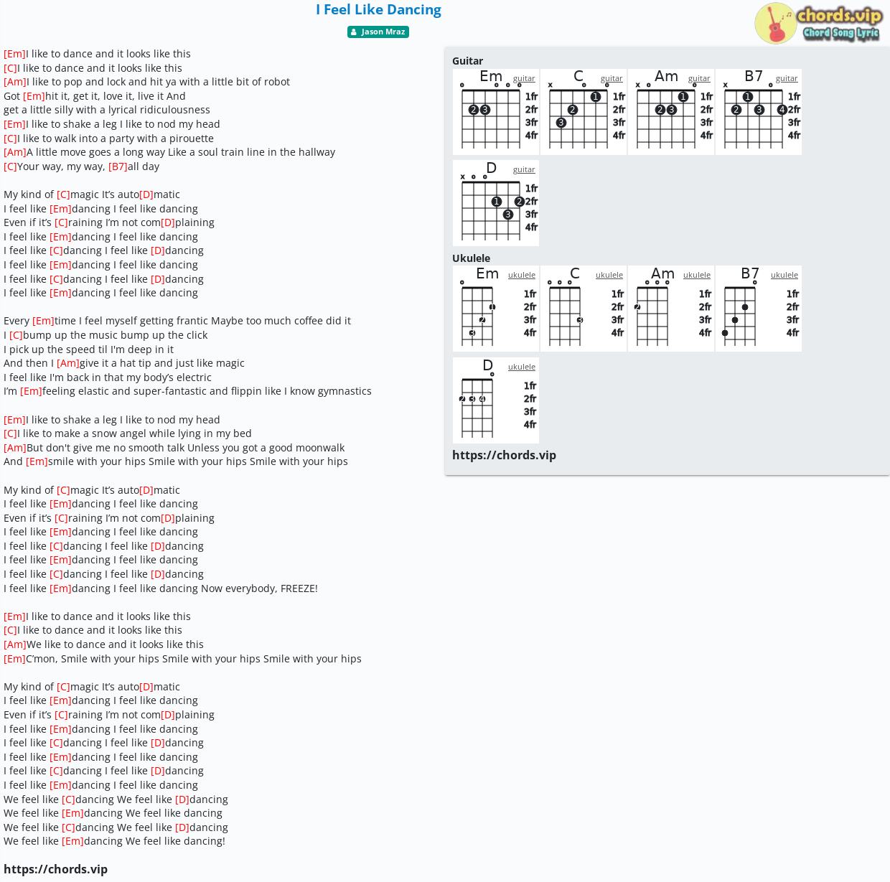Click [Am] in 'smooth talk' line

click(15, 448)
